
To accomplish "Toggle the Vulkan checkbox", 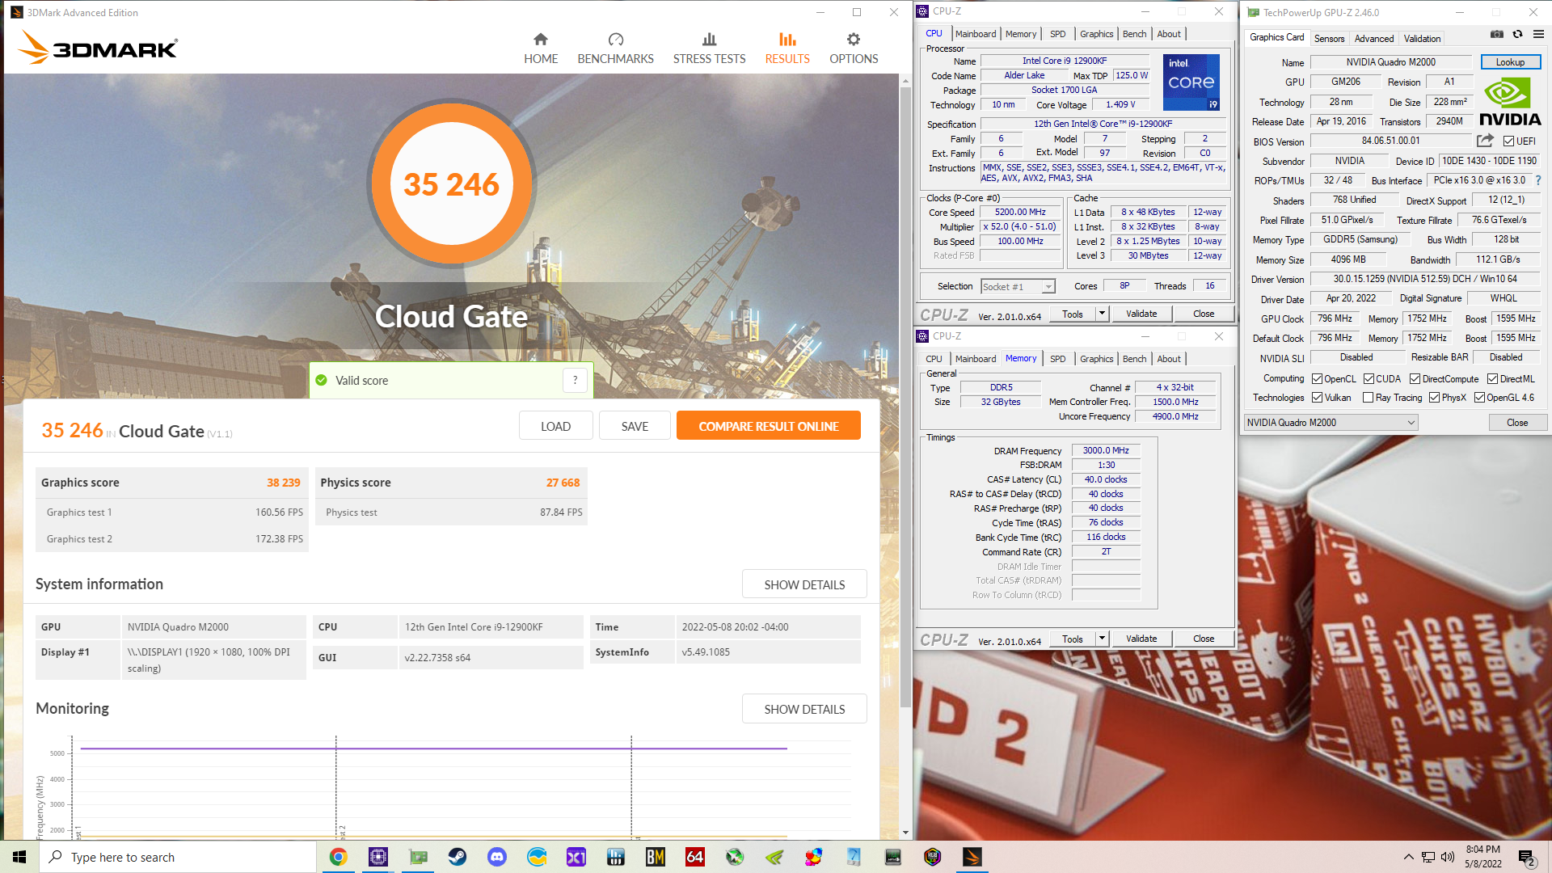I will pos(1317,398).
